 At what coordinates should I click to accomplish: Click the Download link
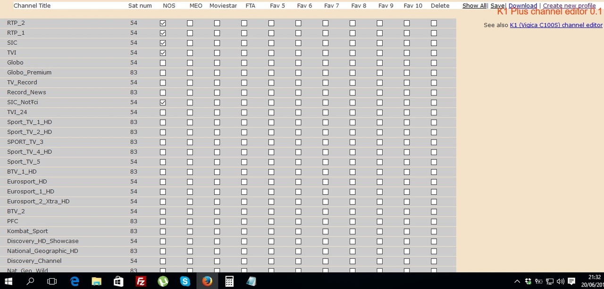point(522,6)
